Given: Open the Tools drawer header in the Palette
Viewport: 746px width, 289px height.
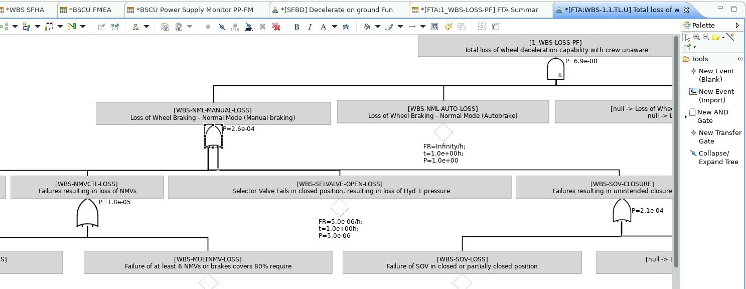Looking at the screenshot, I should point(713,59).
